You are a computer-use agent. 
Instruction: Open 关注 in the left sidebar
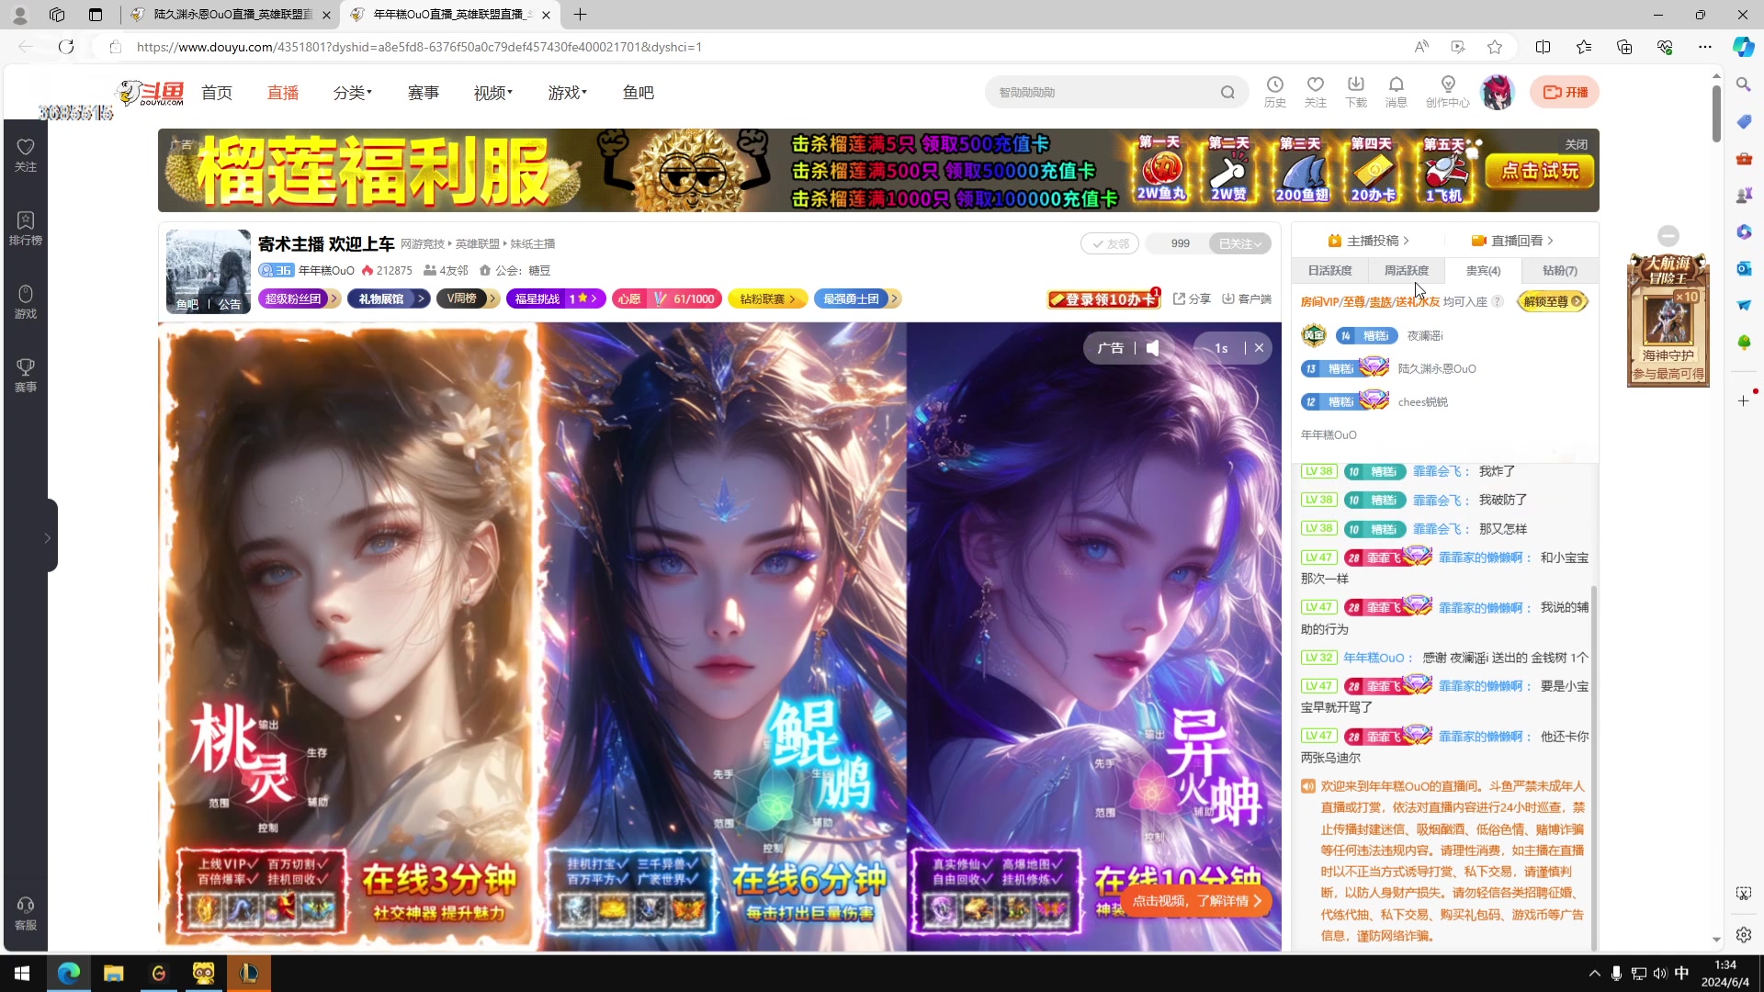point(26,155)
